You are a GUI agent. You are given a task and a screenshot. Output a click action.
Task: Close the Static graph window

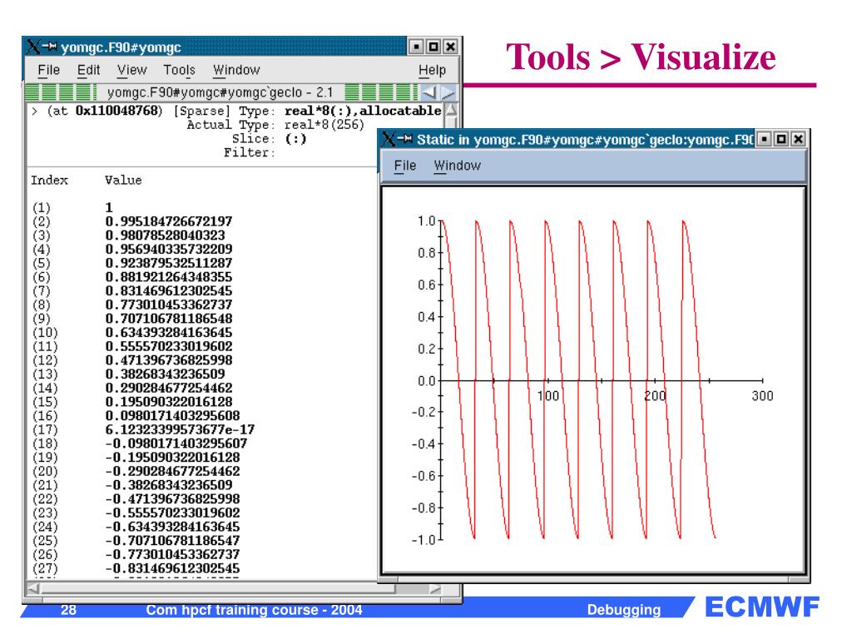pyautogui.click(x=797, y=138)
